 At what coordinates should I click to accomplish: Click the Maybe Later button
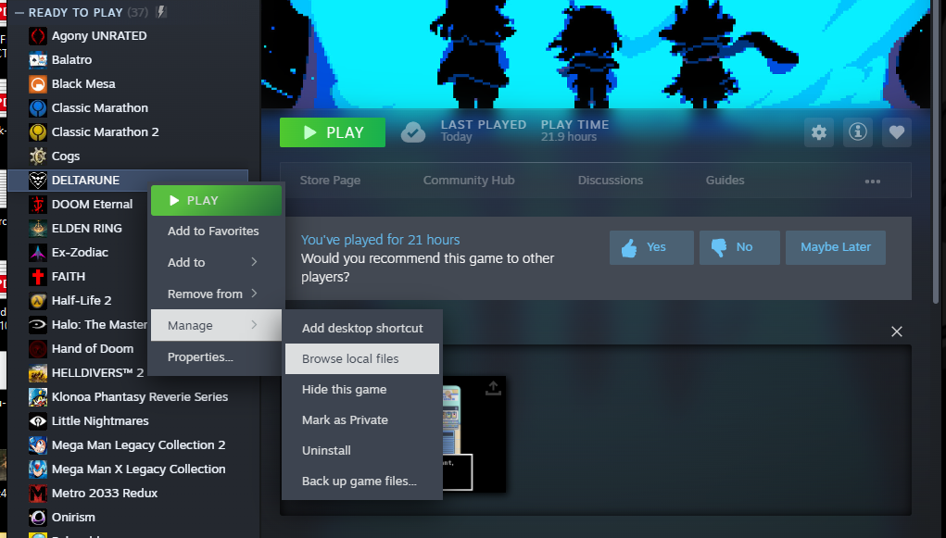836,247
